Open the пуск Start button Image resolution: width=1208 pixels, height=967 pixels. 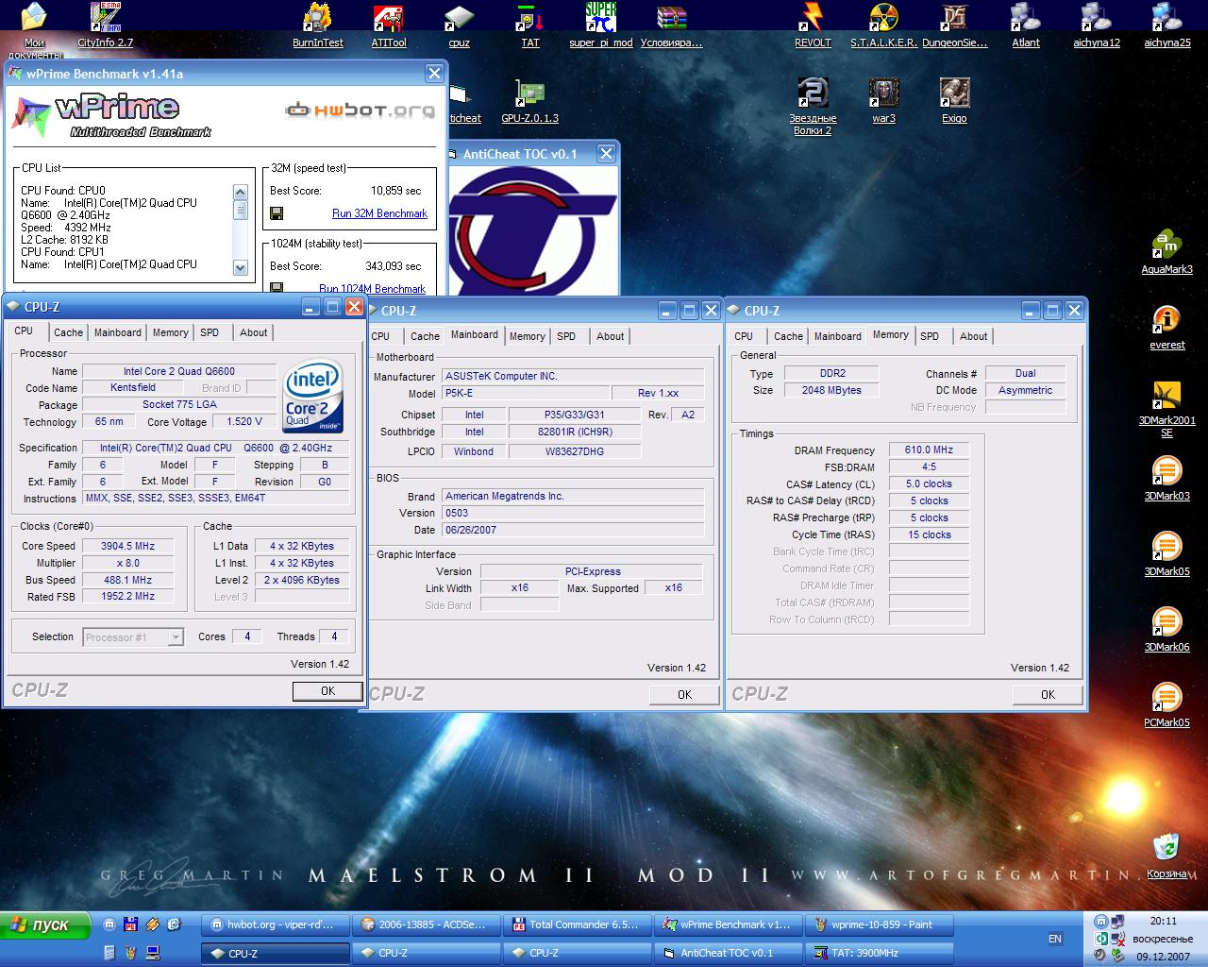[45, 925]
